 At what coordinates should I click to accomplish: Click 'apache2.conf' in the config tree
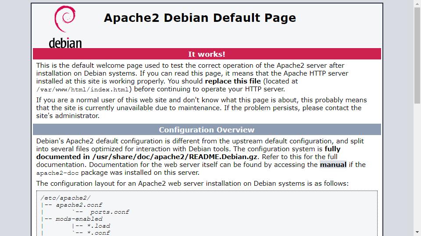[x=79, y=205]
